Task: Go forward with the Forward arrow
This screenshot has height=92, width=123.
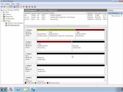Action: click(x=4, y=7)
